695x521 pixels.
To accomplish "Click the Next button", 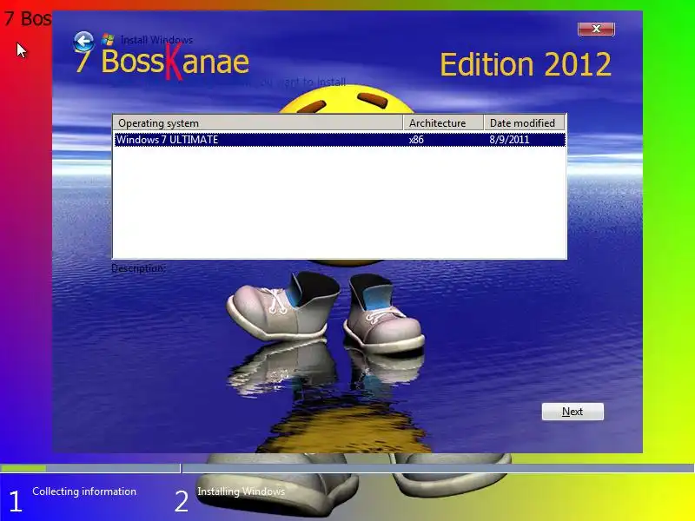I will (x=573, y=412).
